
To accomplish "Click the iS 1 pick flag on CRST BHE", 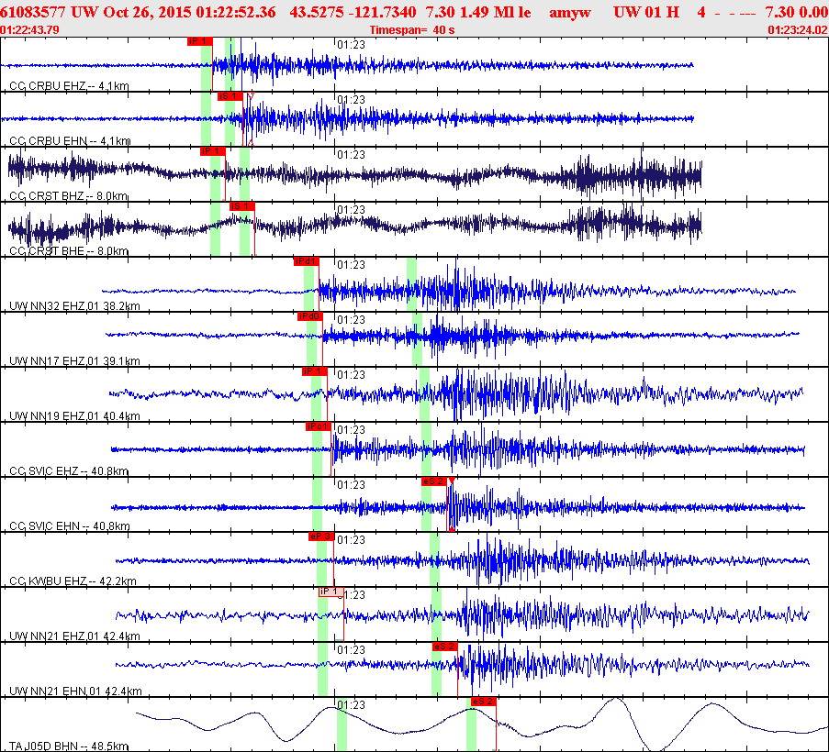I will [242, 206].
